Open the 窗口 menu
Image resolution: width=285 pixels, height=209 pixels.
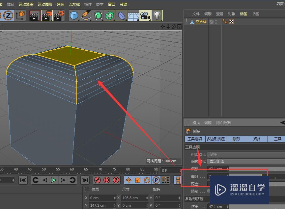pyautogui.click(x=112, y=4)
